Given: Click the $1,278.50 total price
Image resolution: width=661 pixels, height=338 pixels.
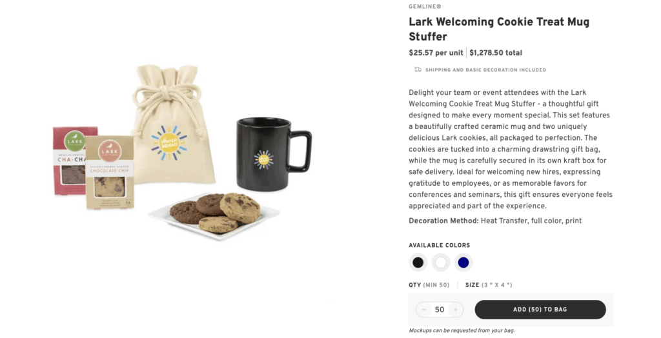Looking at the screenshot, I should click(x=496, y=53).
